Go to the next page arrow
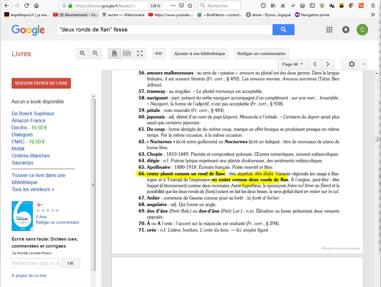This screenshot has height=287, width=381. click(x=328, y=64)
